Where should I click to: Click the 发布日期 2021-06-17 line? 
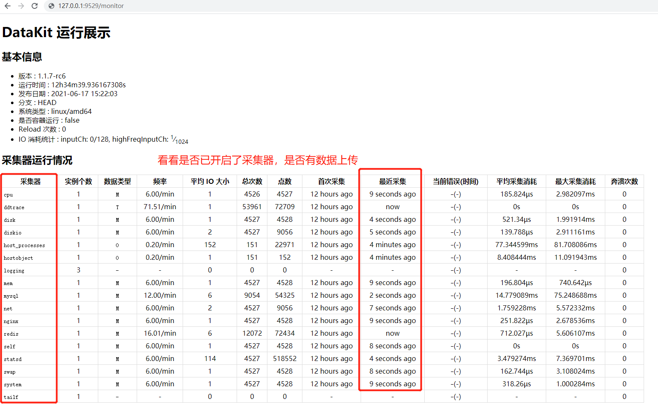click(68, 94)
